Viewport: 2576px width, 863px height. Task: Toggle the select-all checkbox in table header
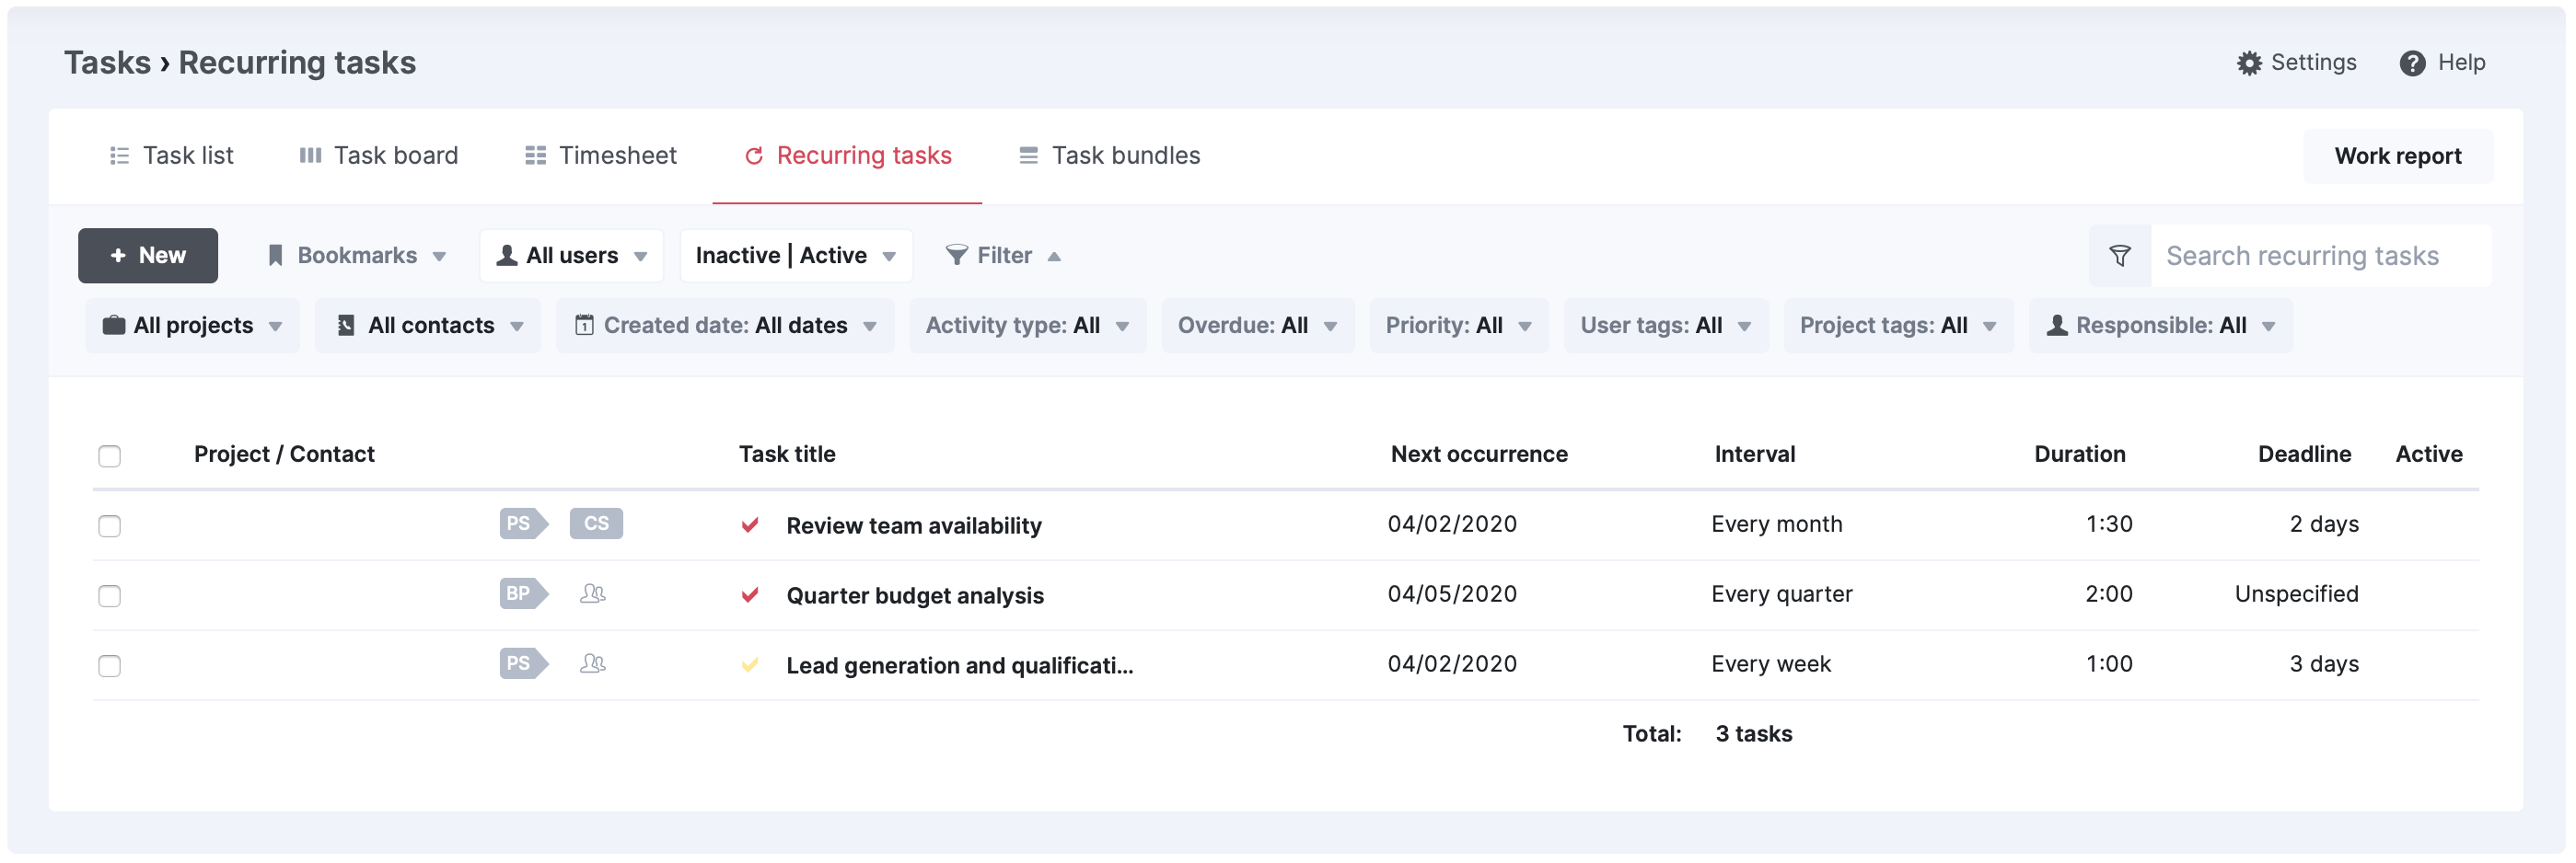(x=109, y=456)
